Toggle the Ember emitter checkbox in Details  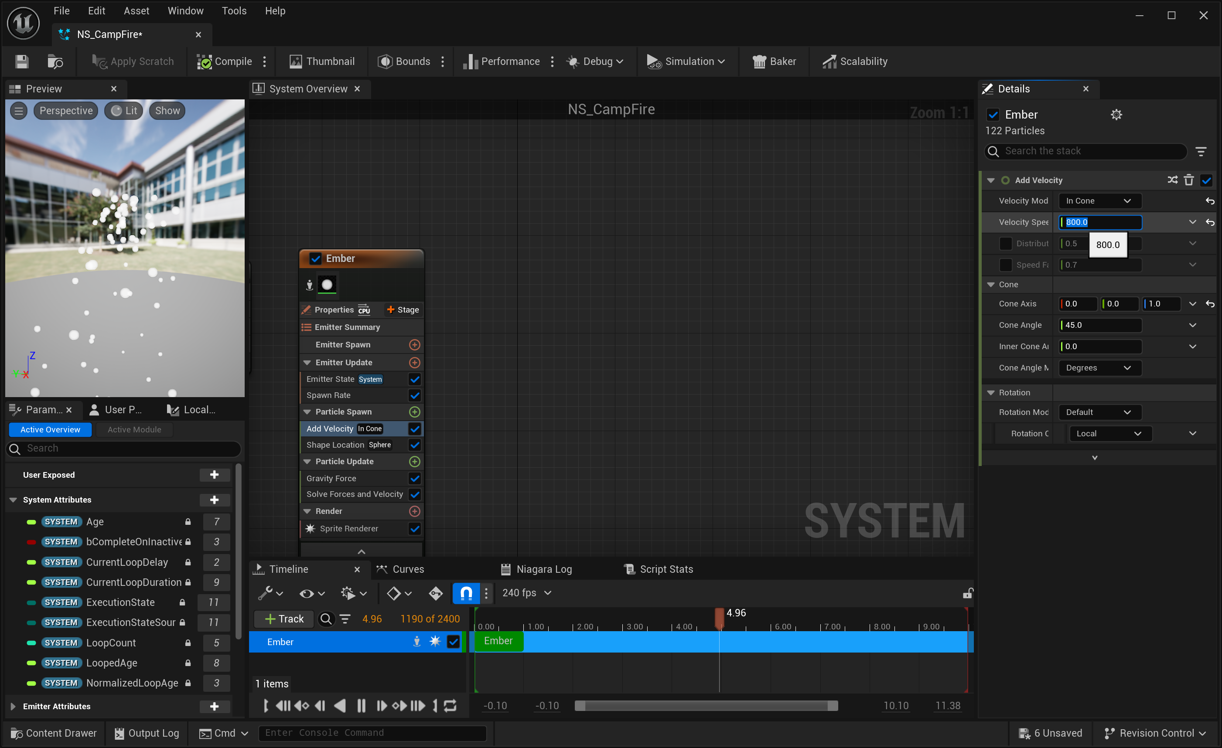[x=993, y=115]
